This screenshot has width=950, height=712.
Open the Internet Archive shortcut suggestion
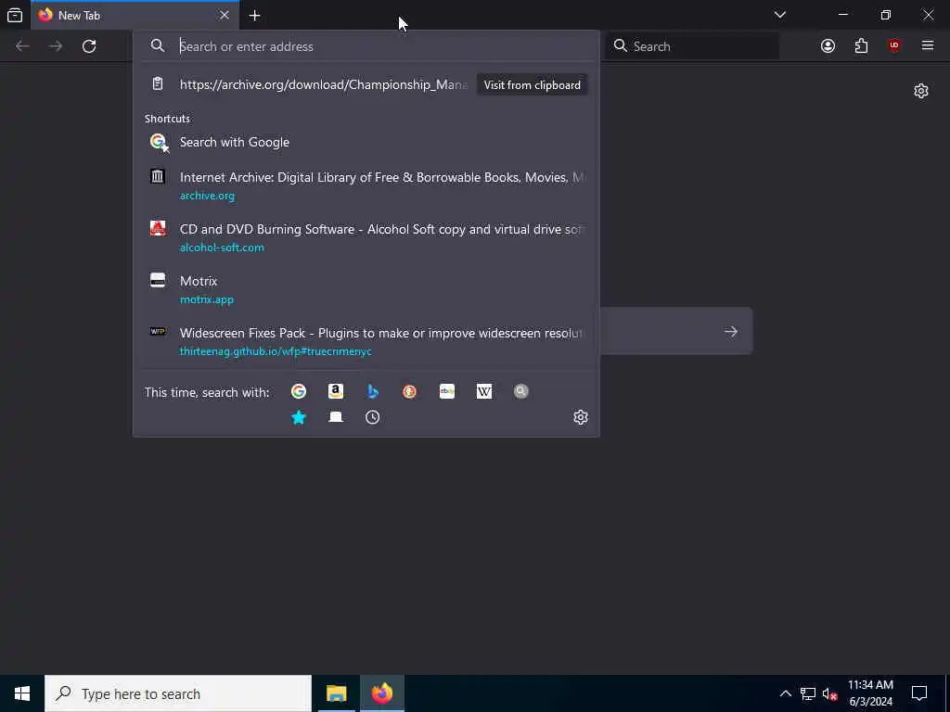[x=366, y=185]
